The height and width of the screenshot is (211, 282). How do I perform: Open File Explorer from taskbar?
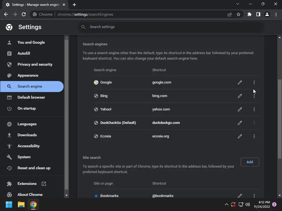(21, 204)
